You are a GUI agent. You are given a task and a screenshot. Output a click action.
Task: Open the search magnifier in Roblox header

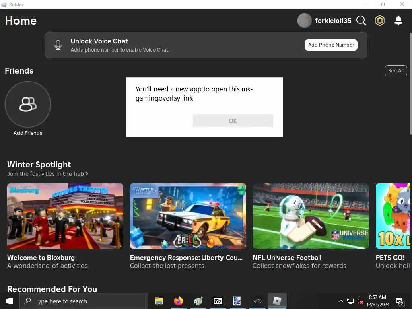tap(361, 21)
